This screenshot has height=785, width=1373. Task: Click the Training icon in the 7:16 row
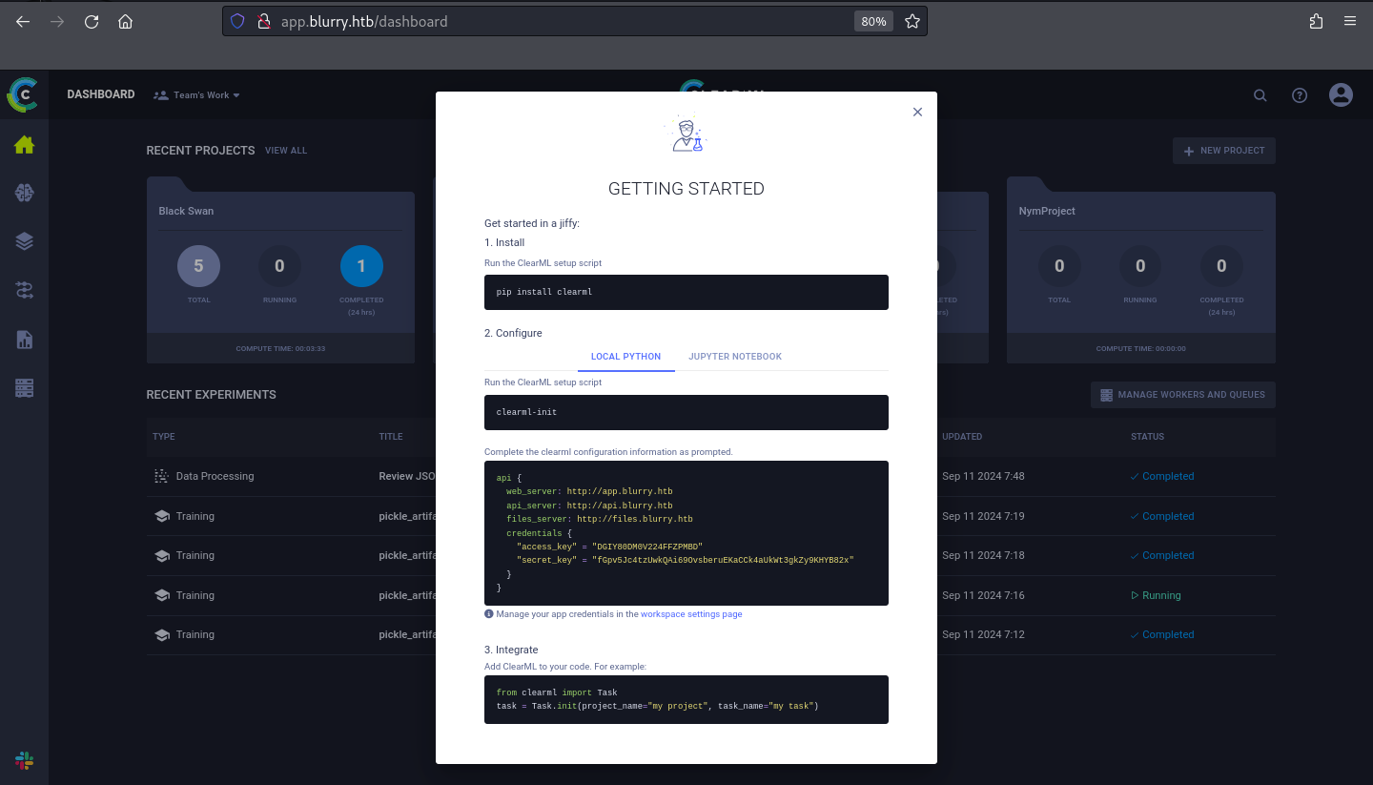click(x=161, y=595)
